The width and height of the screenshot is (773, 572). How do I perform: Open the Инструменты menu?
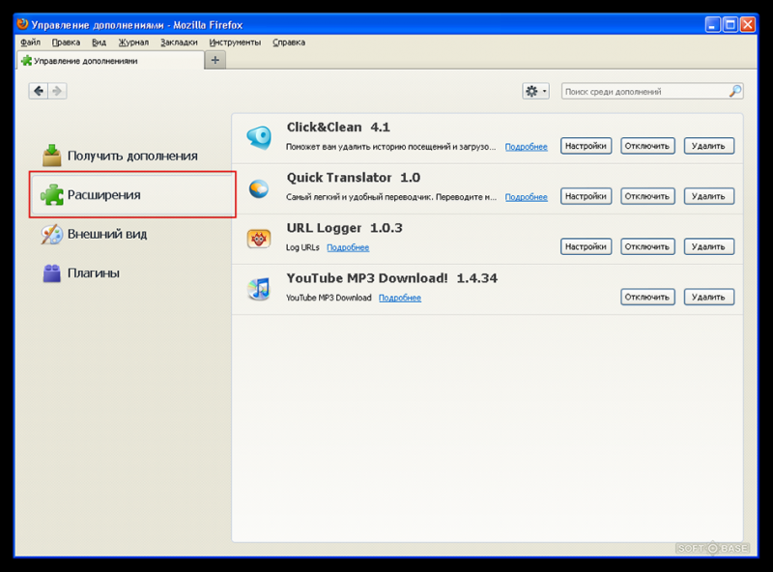(235, 43)
